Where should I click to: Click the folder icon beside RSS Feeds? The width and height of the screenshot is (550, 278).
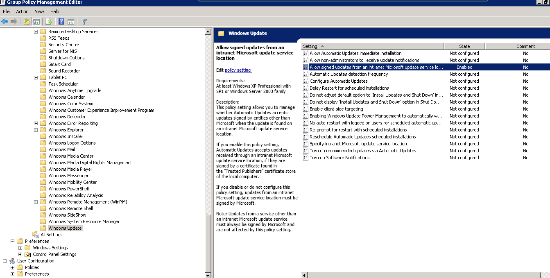point(43,38)
